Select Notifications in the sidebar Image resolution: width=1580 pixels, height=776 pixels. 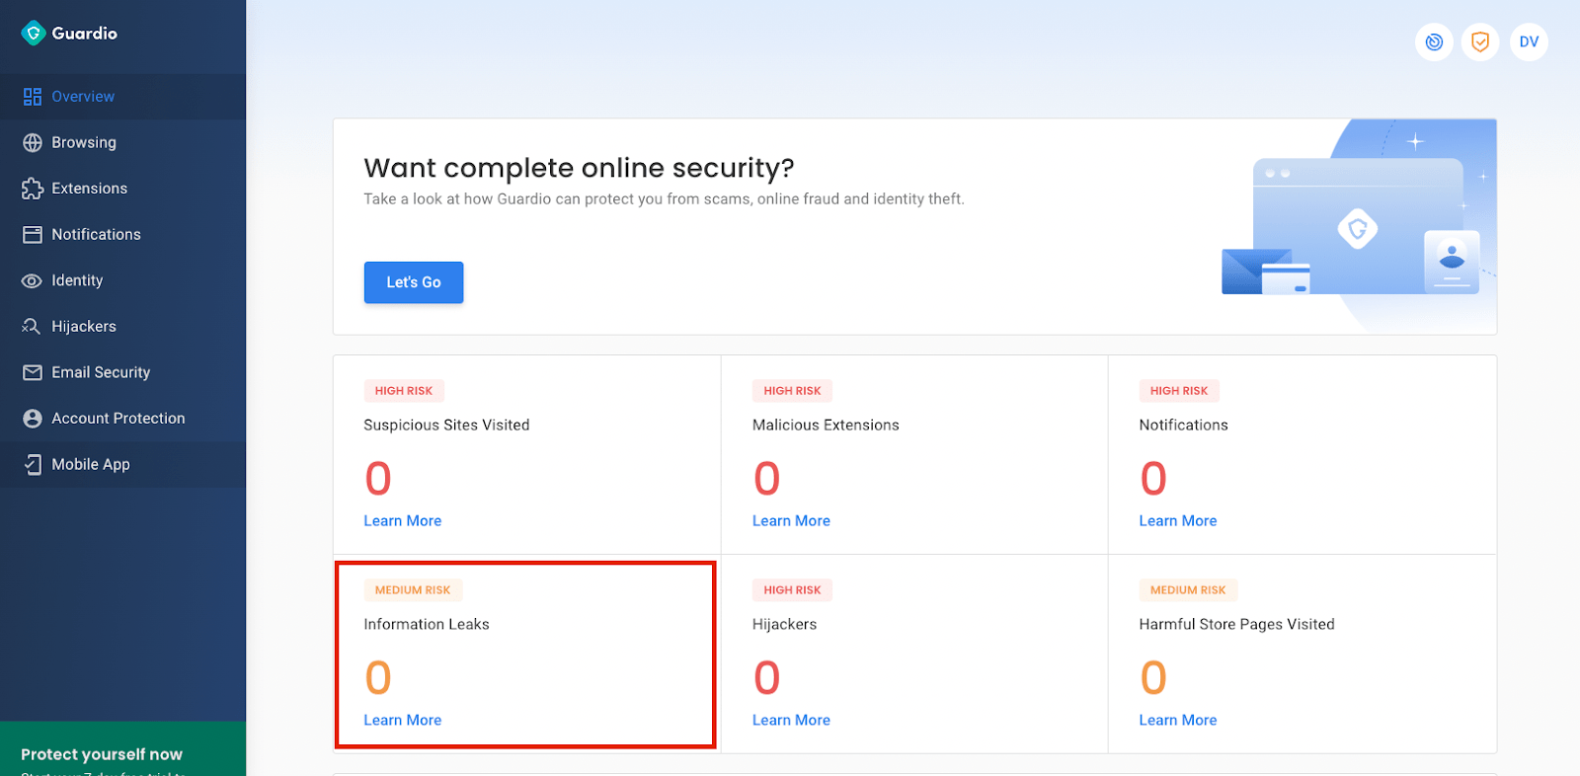tap(122, 234)
